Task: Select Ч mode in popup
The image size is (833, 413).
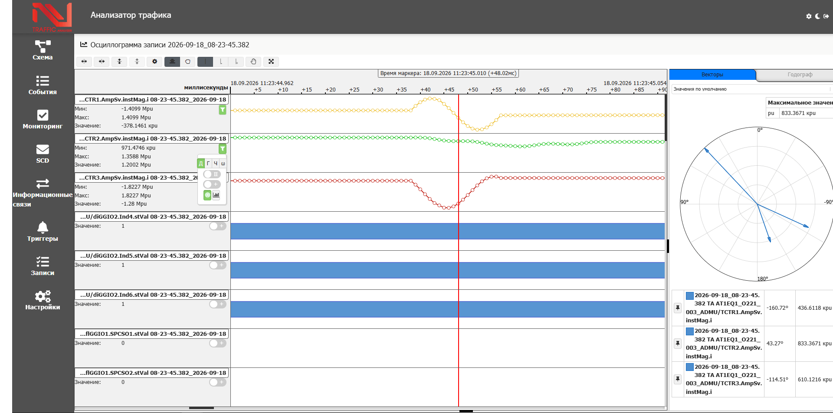Action: click(216, 164)
